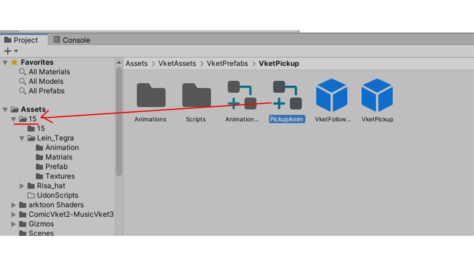Go to VketPrefabs in breadcrumb path
Image resolution: width=474 pixels, height=266 pixels.
228,64
